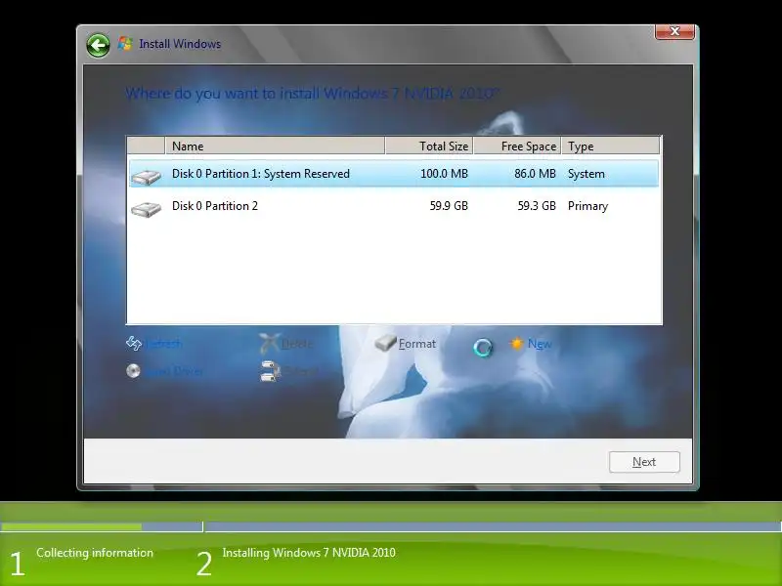This screenshot has height=586, width=782.
Task: Open the Load Driver option
Action: [174, 372]
